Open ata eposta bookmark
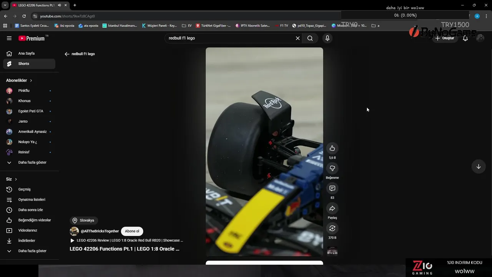 click(x=88, y=26)
